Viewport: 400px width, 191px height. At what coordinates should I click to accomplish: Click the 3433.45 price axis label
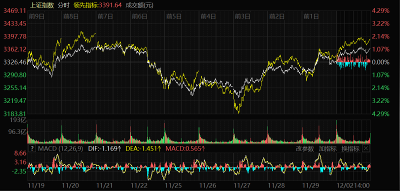15,23
